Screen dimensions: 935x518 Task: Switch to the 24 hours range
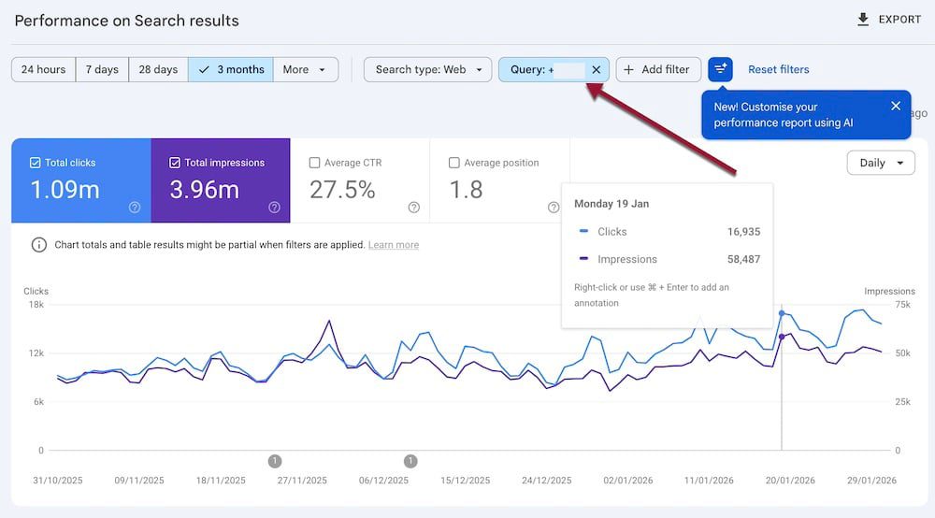tap(44, 70)
